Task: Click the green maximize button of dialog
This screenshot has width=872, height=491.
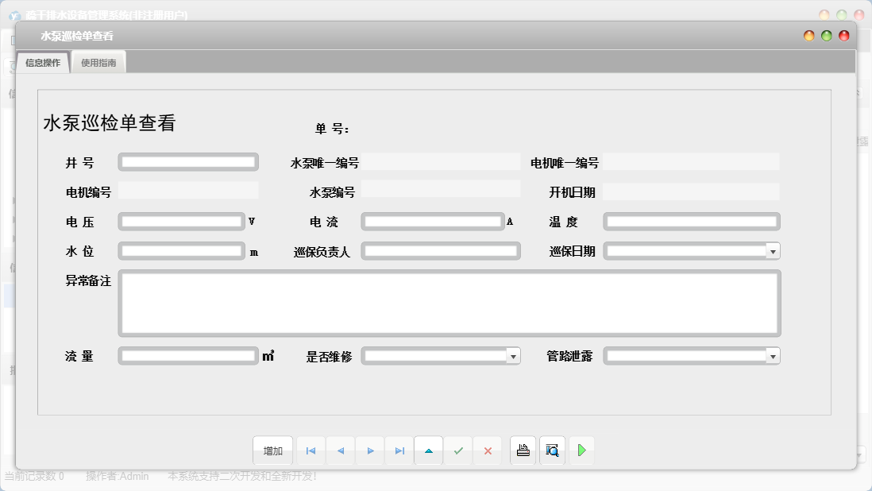Action: point(827,36)
